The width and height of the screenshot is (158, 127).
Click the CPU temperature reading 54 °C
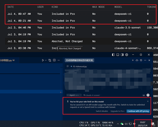click(85, 125)
